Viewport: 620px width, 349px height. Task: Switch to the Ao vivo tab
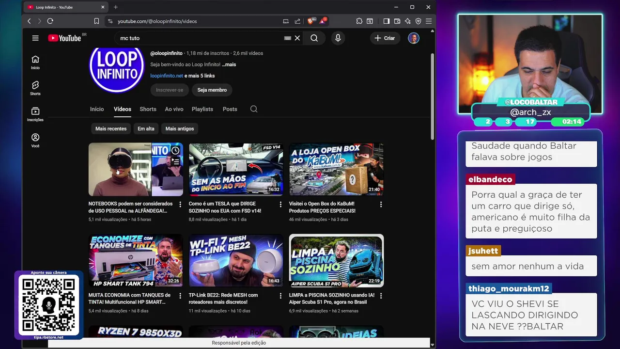(174, 109)
